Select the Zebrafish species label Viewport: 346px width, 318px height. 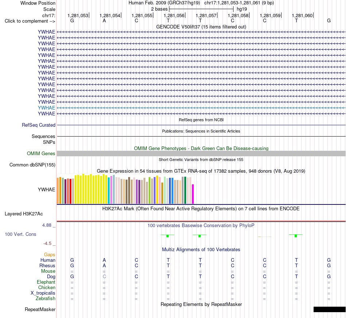click(46, 298)
